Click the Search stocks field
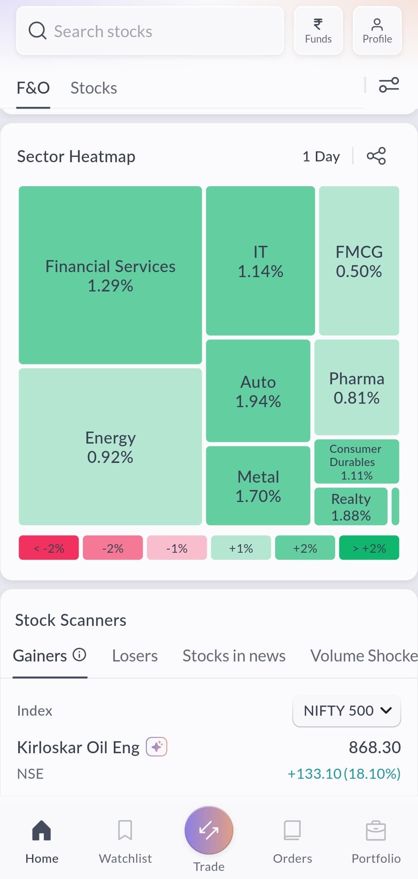This screenshot has height=879, width=418. coord(150,31)
